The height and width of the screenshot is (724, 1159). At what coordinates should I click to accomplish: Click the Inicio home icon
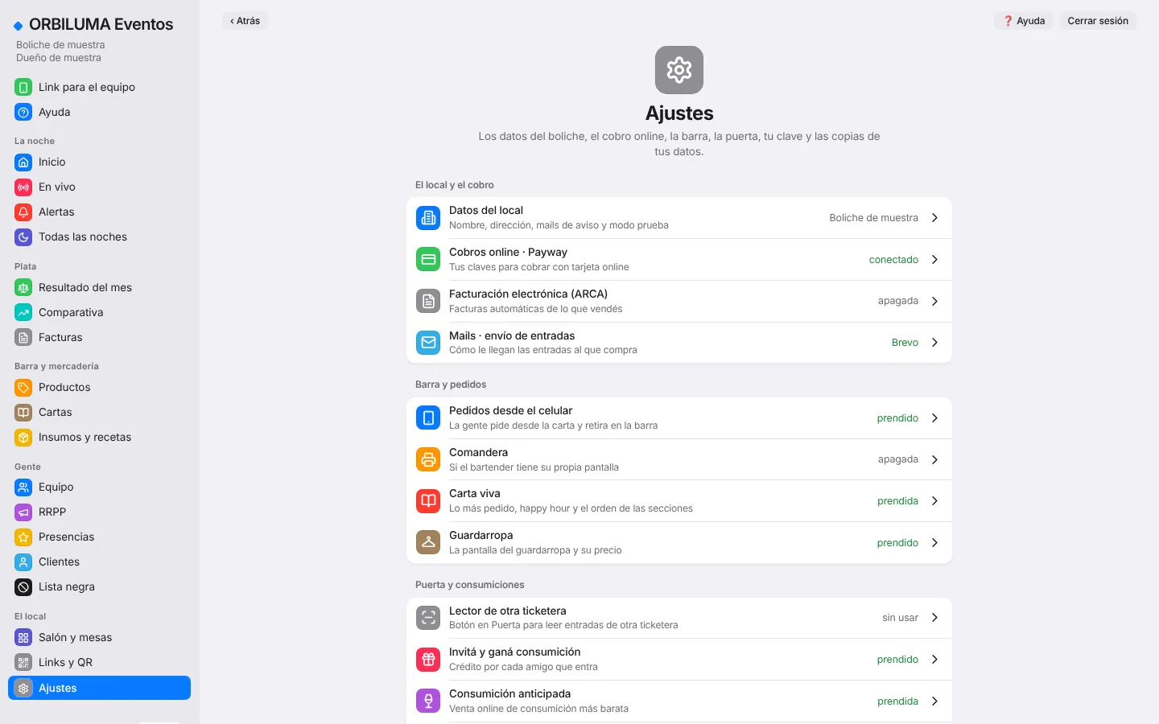[23, 162]
